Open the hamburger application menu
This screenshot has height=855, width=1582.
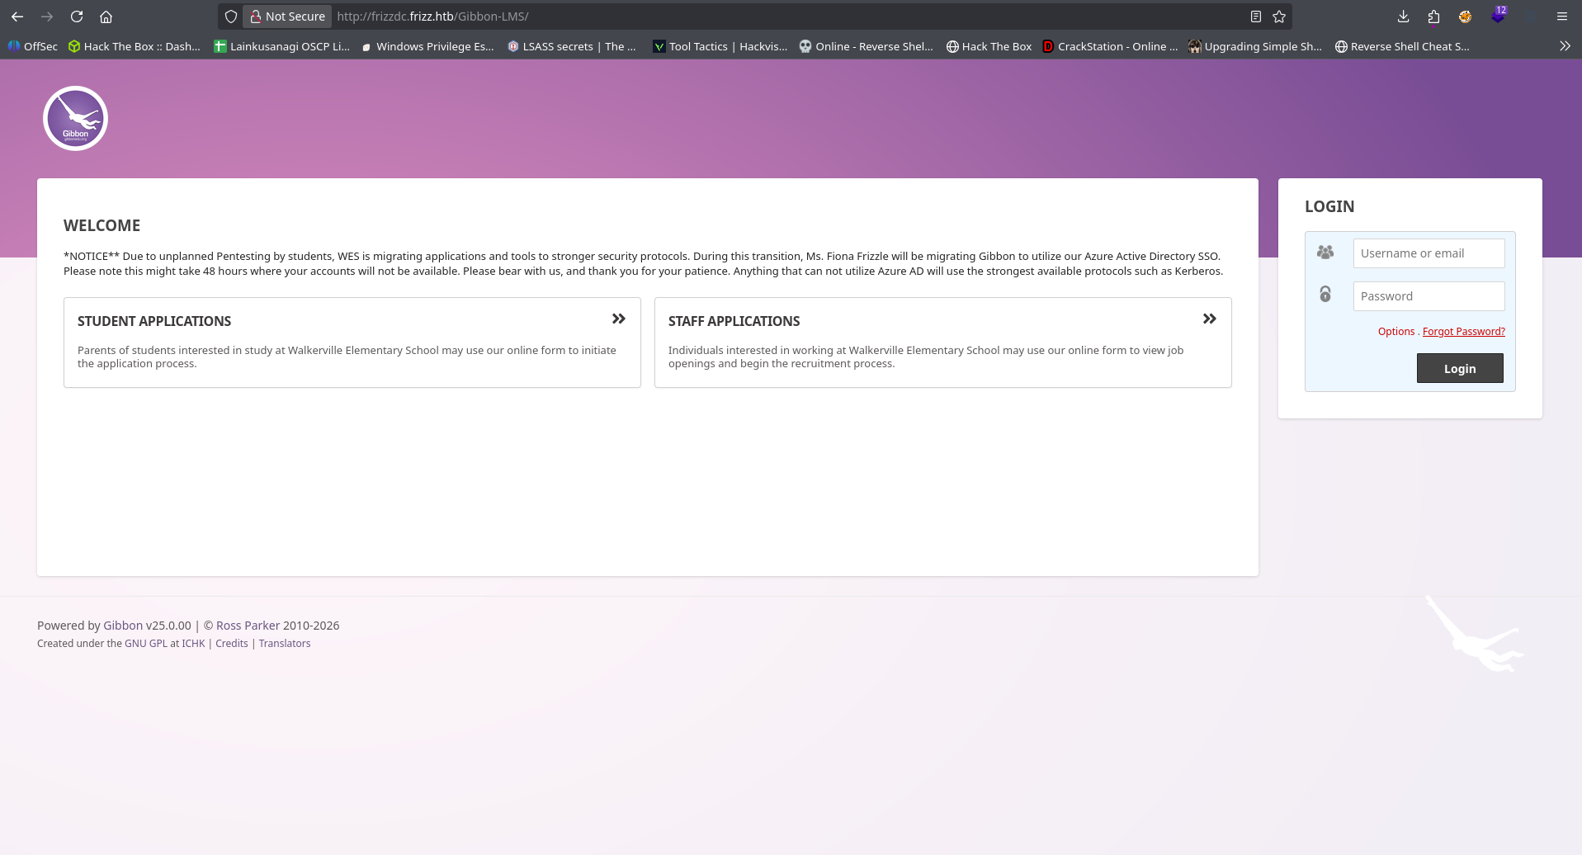(x=1561, y=17)
